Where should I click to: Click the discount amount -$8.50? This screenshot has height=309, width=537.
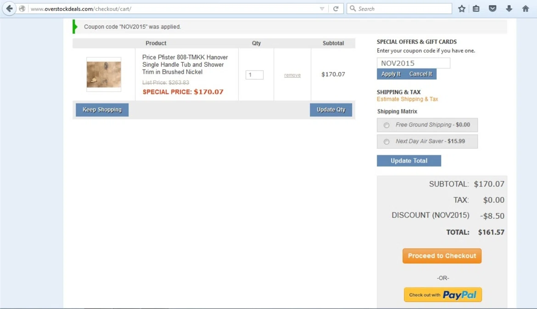[492, 216]
